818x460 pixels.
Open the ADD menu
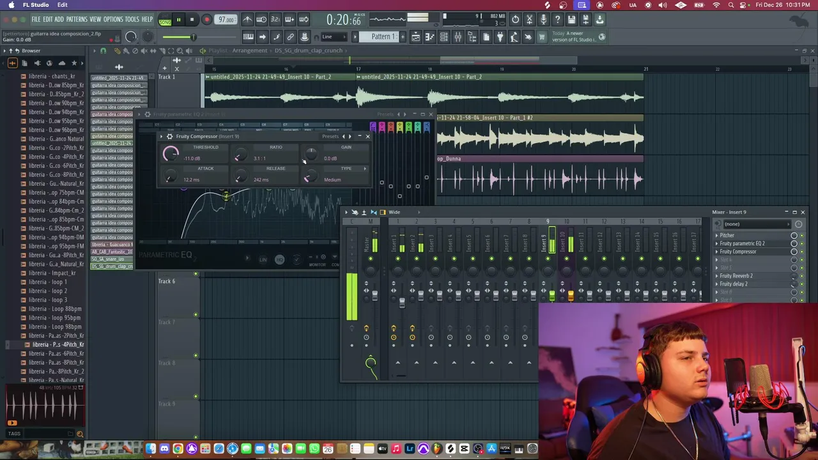(59, 19)
